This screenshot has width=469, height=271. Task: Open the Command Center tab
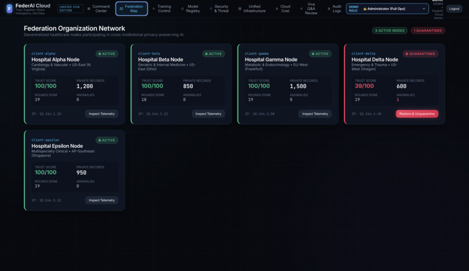point(99,9)
